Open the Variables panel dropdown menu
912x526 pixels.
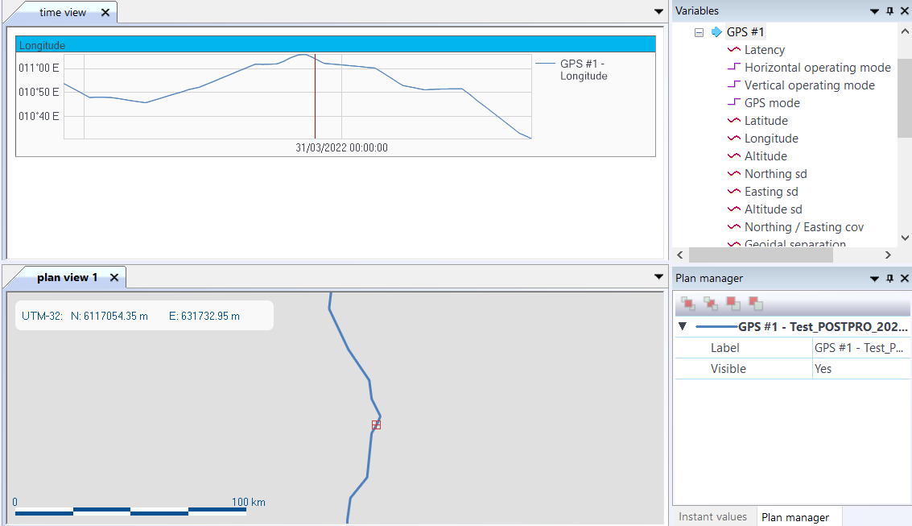coord(874,11)
